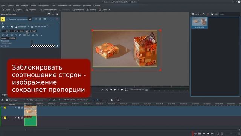Click the X position field

(x=5, y=31)
